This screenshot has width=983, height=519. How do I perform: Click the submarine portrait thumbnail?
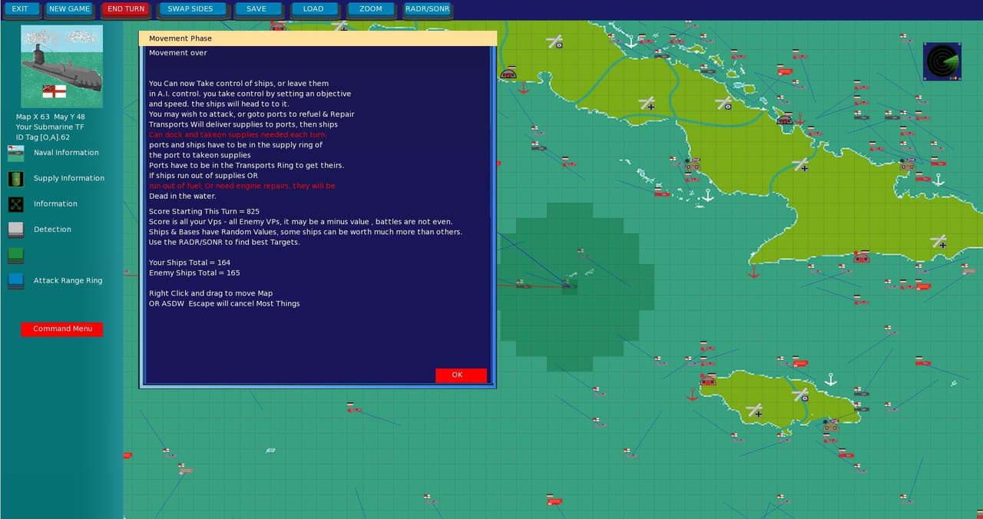[x=61, y=66]
